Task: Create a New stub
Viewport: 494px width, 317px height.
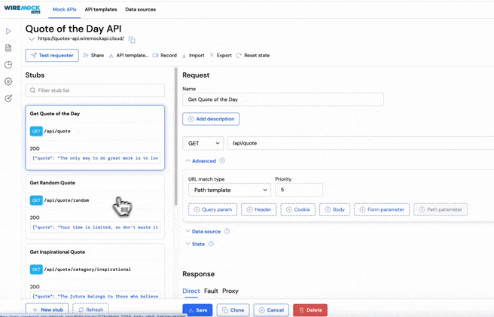Action: pyautogui.click(x=47, y=309)
